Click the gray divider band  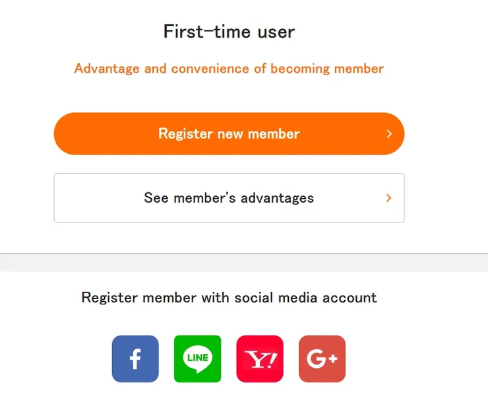(x=244, y=262)
